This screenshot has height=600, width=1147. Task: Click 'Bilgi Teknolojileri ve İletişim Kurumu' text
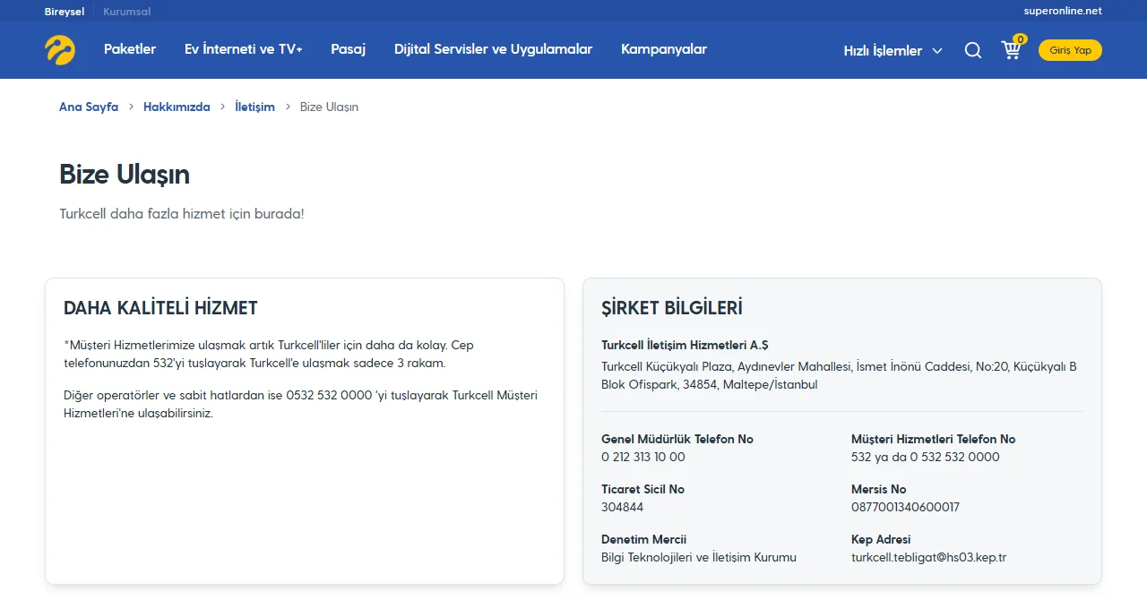[699, 557]
